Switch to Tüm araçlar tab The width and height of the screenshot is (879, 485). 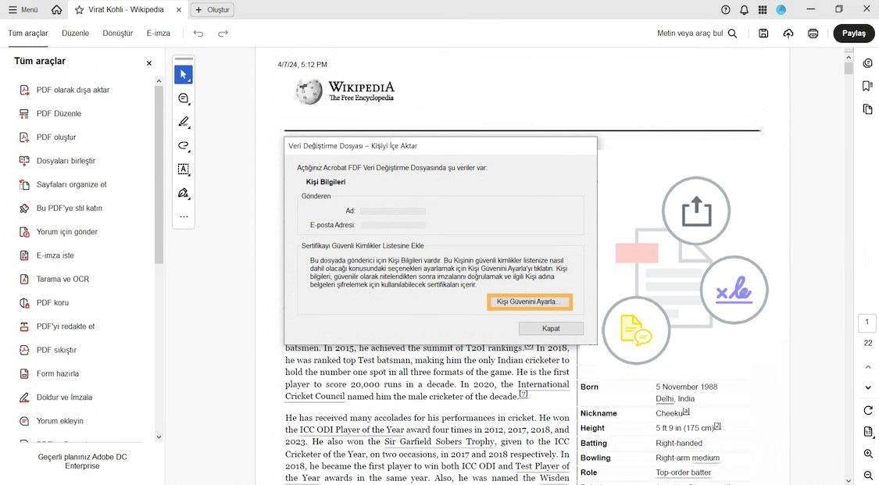[x=28, y=33]
